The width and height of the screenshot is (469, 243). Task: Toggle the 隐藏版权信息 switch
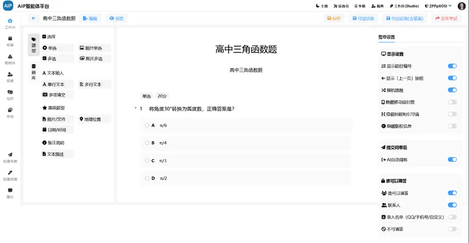click(x=452, y=126)
